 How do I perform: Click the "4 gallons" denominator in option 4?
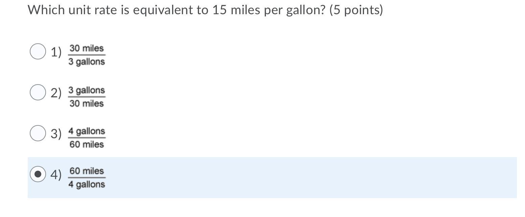(x=87, y=185)
